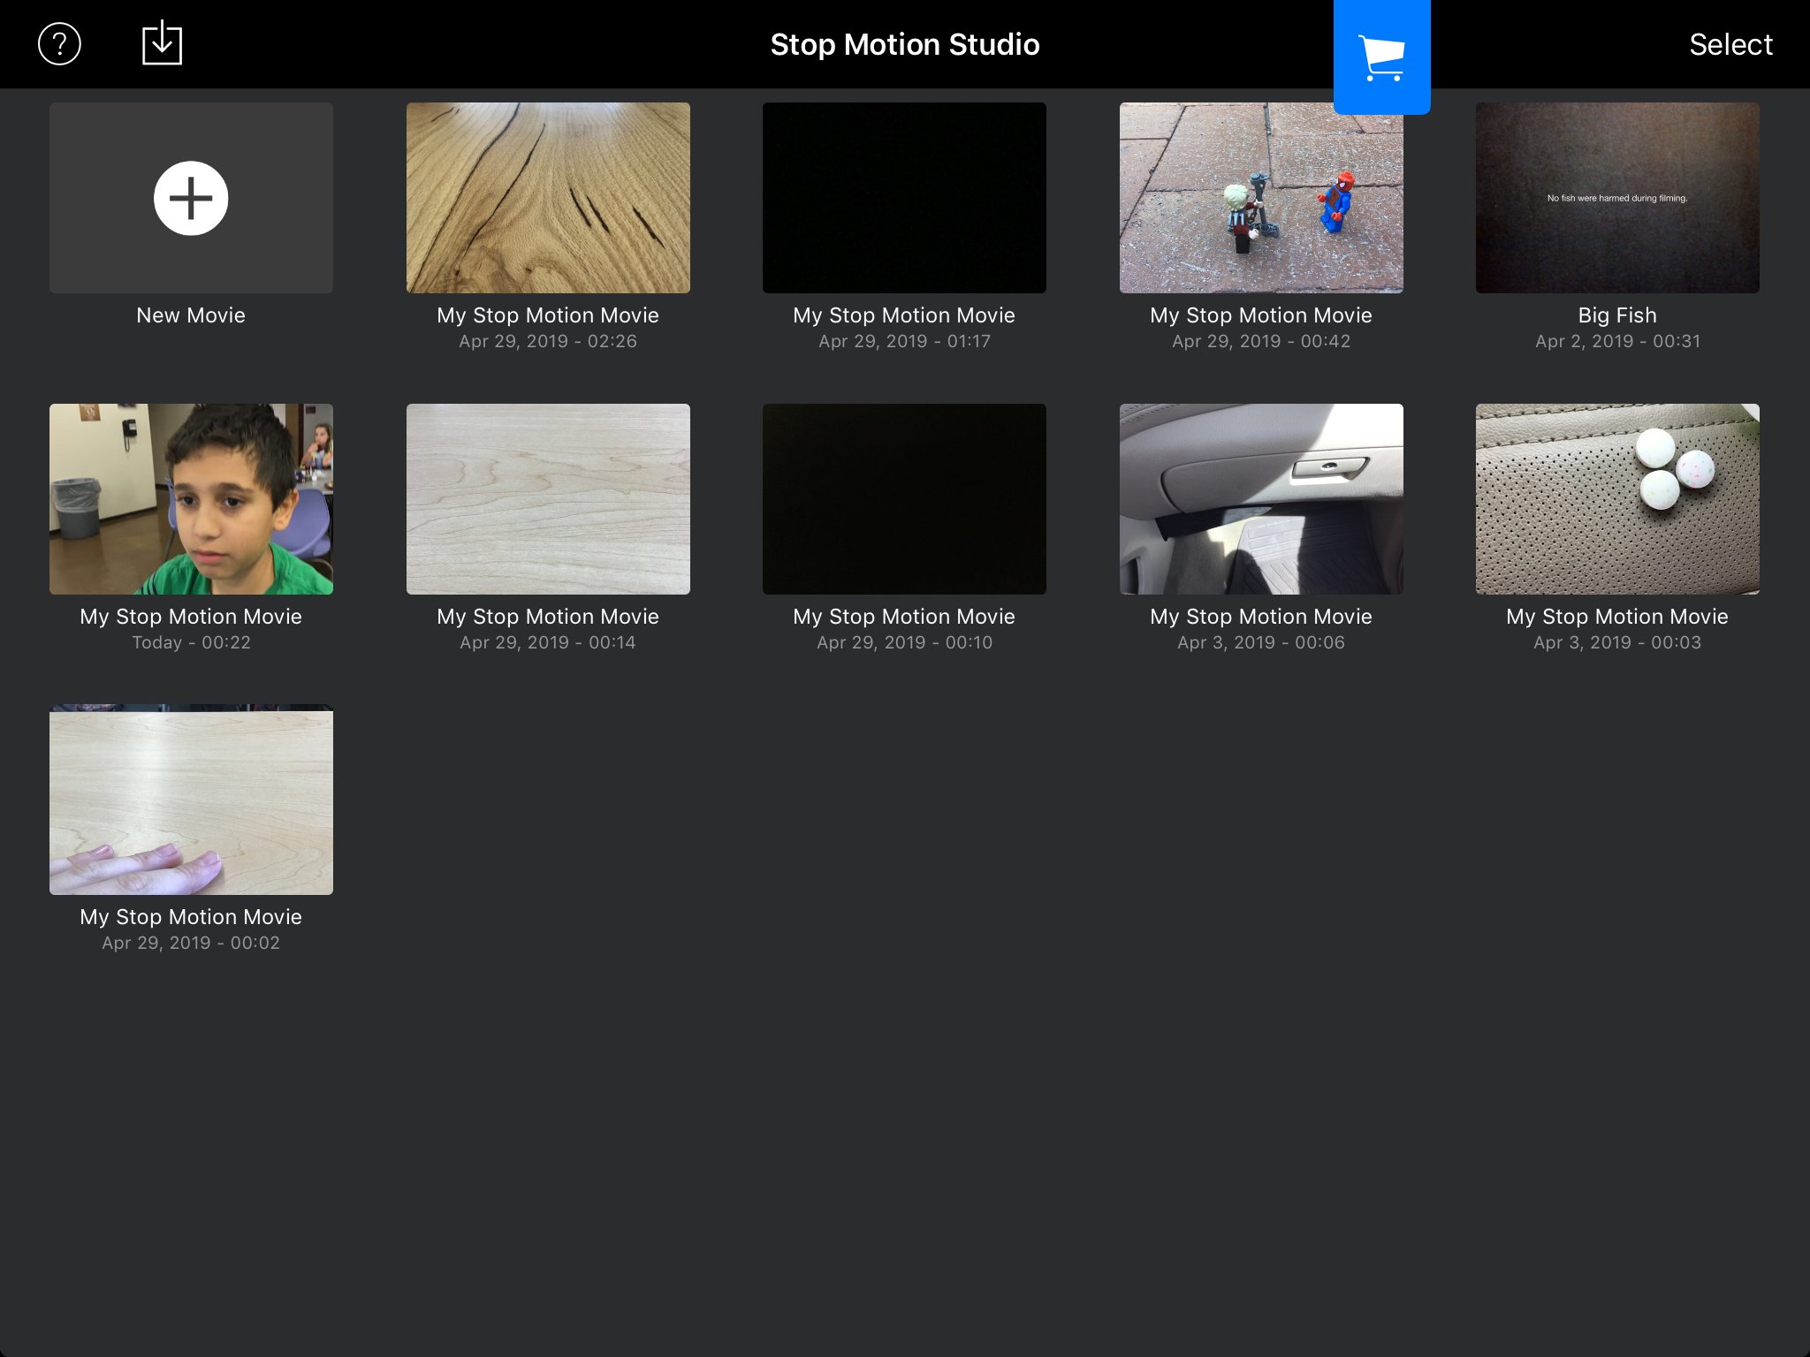Click the 'Apr 2, 2019 - 00:31' text
Image resolution: width=1810 pixels, height=1357 pixels.
1617,341
